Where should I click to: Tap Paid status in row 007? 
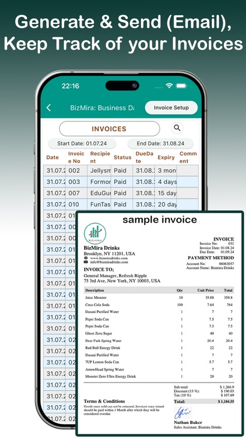click(x=122, y=193)
